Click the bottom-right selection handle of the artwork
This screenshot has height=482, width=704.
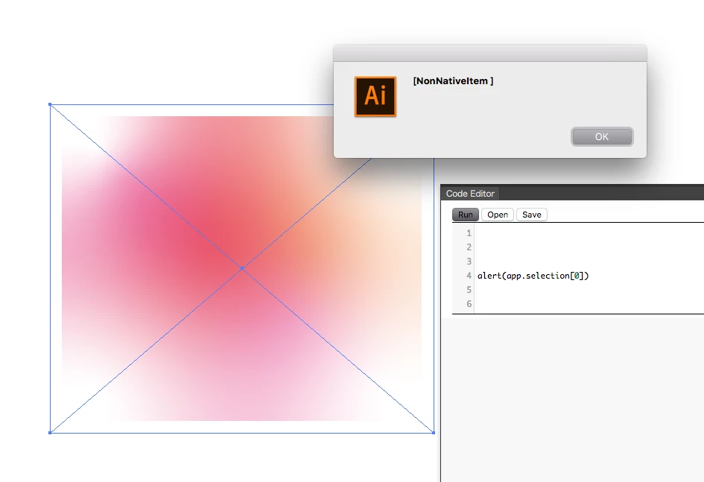pyautogui.click(x=434, y=433)
